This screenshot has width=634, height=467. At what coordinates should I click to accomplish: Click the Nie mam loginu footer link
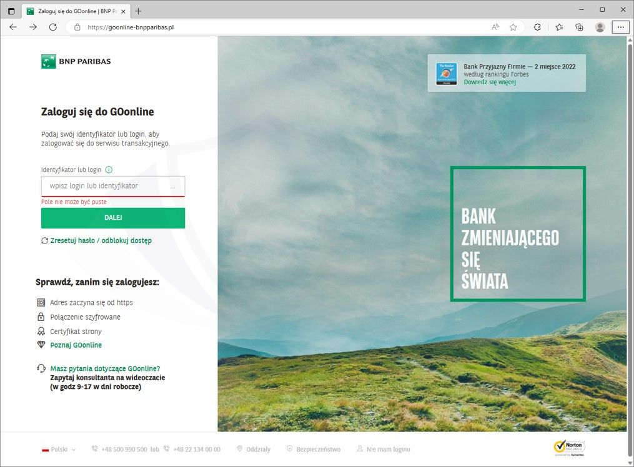click(388, 449)
